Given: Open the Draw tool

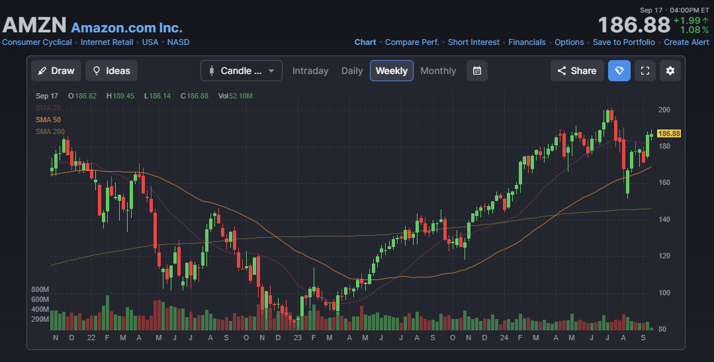Looking at the screenshot, I should 56,71.
